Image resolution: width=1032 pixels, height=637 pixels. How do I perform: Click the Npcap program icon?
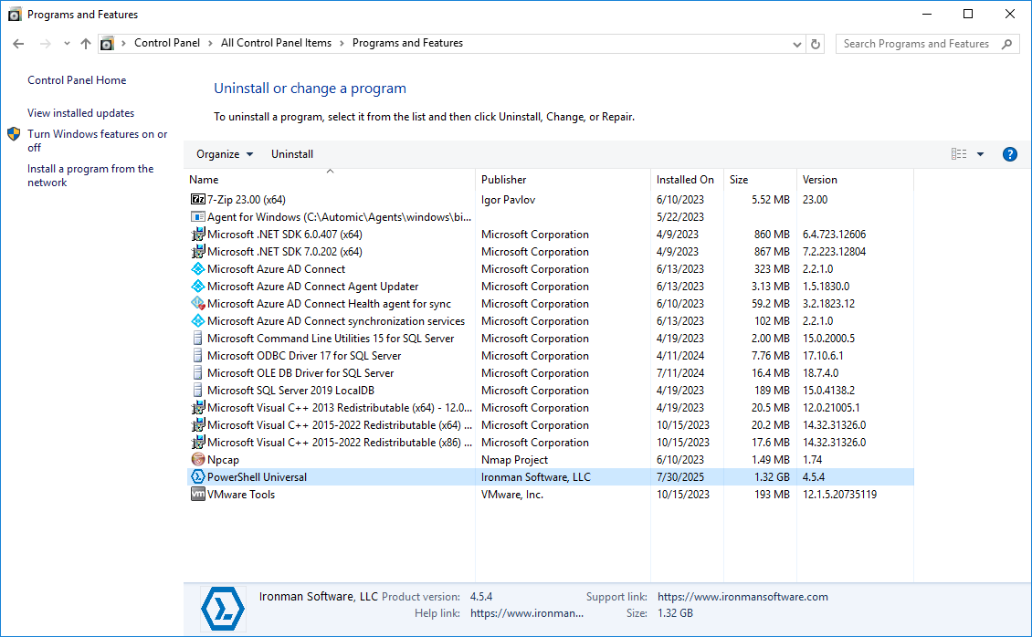197,460
